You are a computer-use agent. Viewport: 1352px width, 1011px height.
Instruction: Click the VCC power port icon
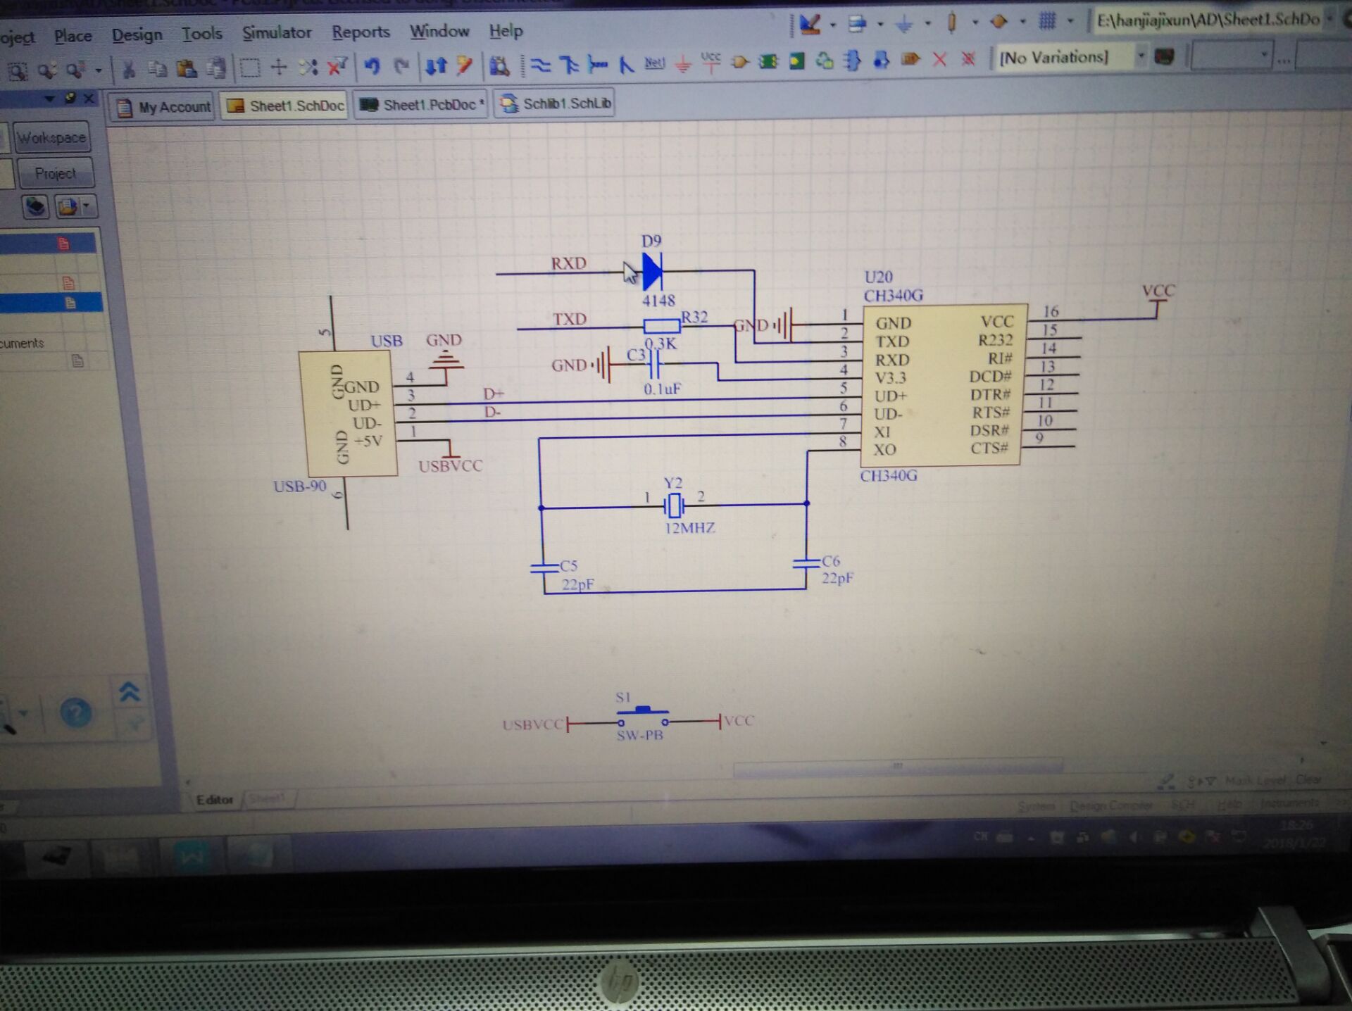pos(711,61)
